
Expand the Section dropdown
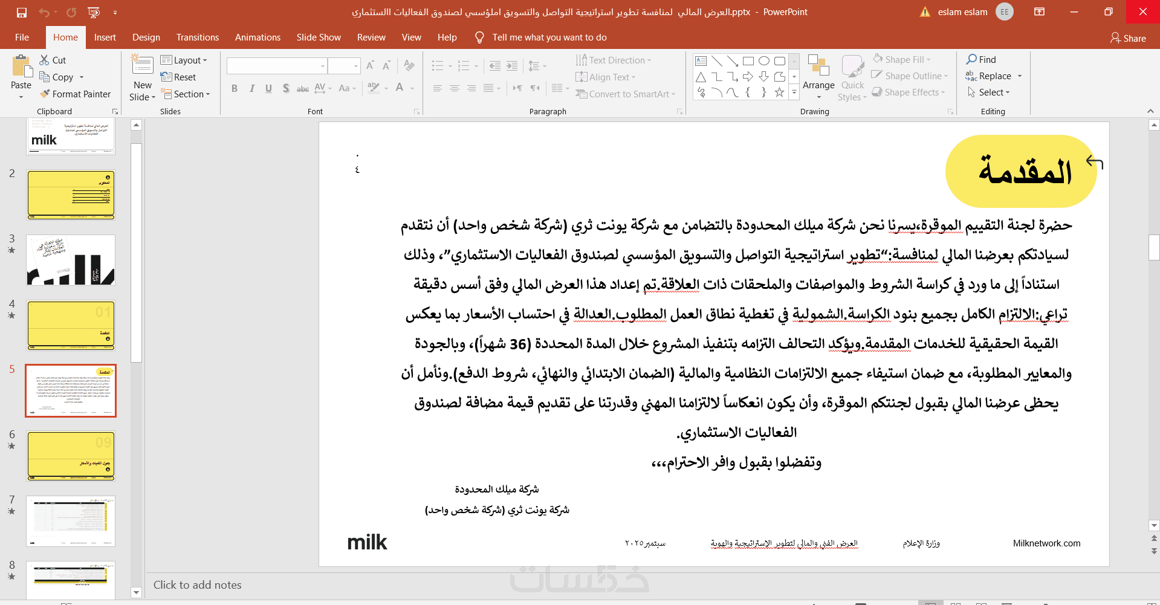[186, 94]
